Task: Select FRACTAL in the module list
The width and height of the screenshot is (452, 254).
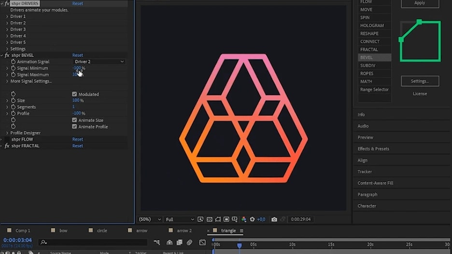Action: [x=369, y=50]
